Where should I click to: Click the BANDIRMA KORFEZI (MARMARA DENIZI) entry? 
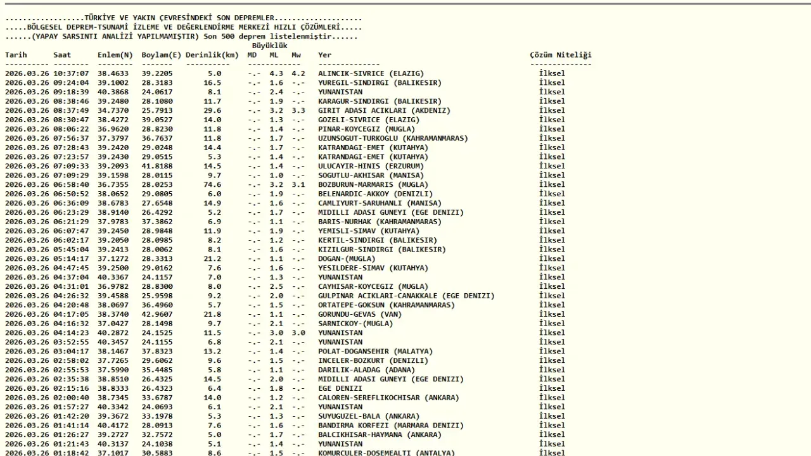pos(390,426)
